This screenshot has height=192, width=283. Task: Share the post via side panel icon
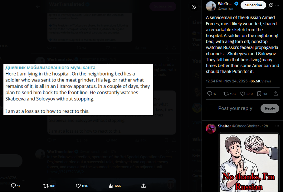(276, 93)
